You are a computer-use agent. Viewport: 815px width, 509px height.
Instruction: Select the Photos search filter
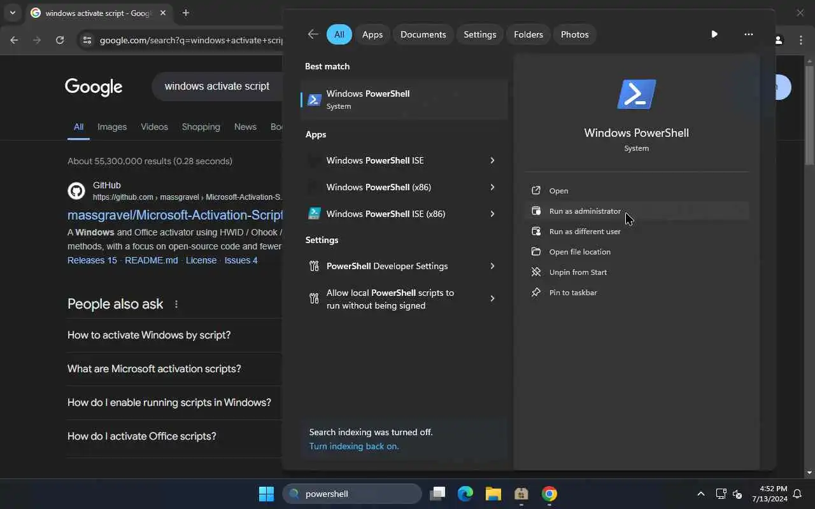(575, 34)
